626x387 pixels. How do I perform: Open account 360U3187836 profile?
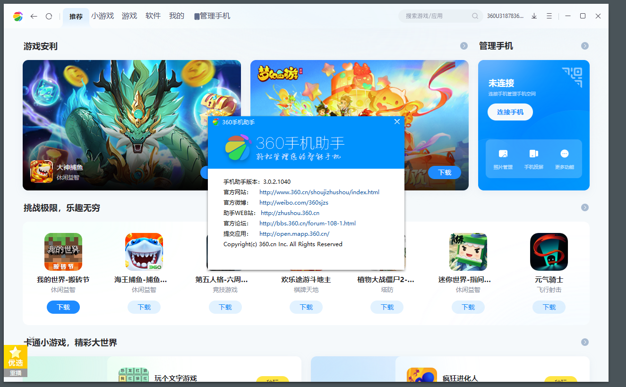point(505,16)
